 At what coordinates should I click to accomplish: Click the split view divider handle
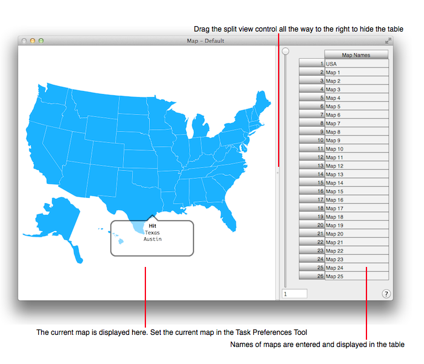277,172
